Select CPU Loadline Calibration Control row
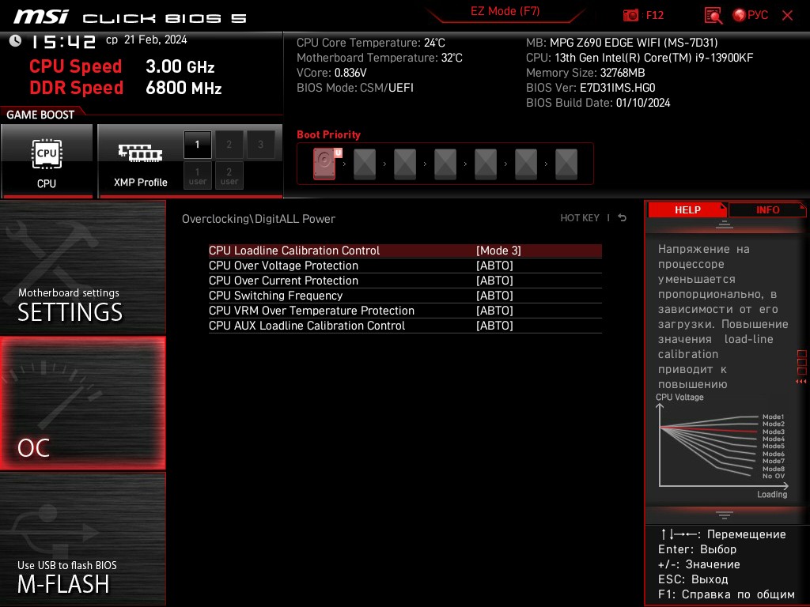810x607 pixels. pyautogui.click(x=405, y=251)
